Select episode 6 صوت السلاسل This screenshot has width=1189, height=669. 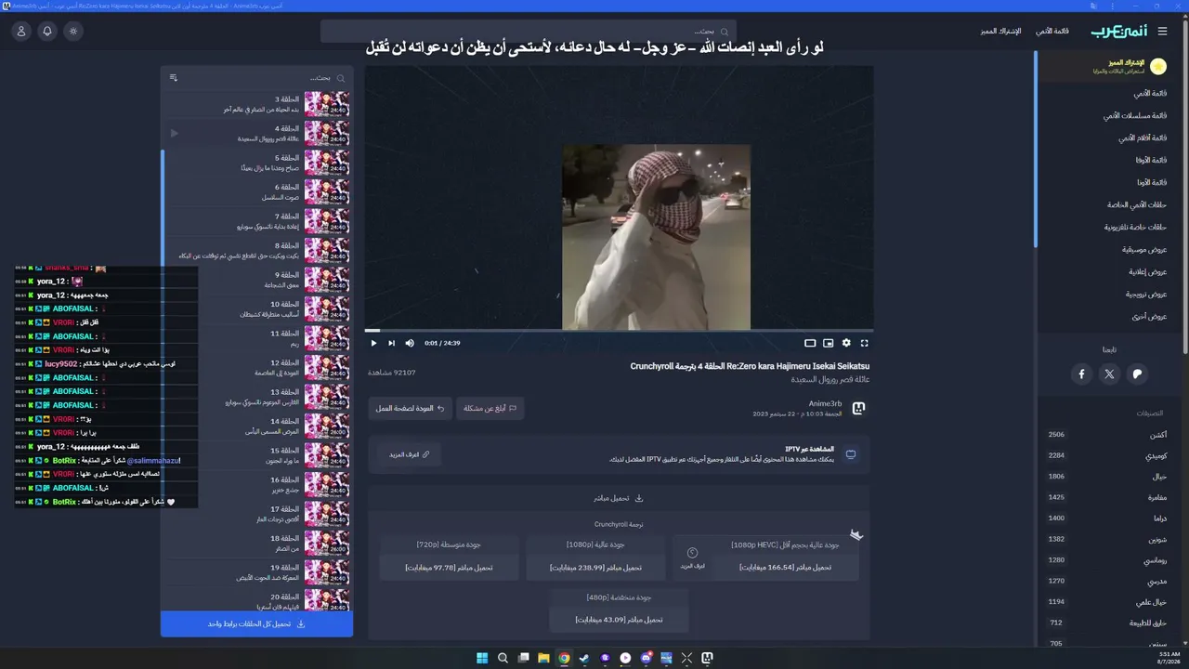pyautogui.click(x=257, y=192)
